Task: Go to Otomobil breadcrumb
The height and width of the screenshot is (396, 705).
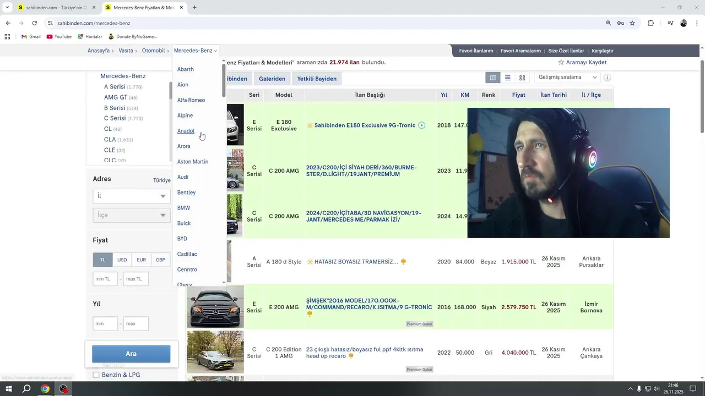Action: click(154, 51)
